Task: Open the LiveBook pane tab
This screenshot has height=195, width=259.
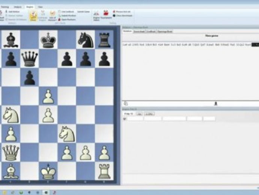Action: (x=151, y=32)
